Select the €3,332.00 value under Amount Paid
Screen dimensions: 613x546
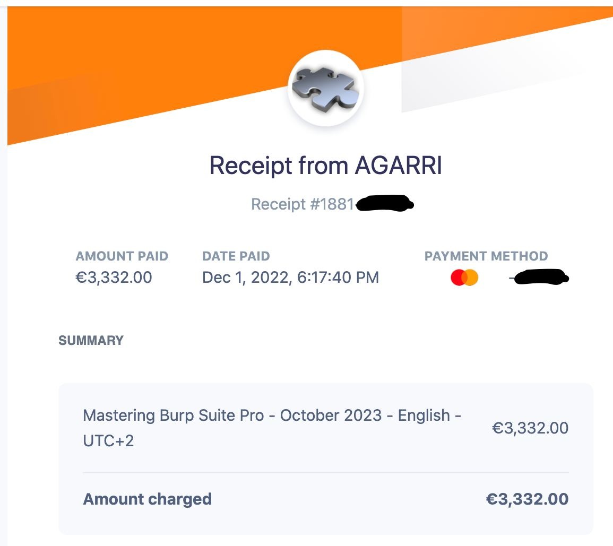(114, 278)
